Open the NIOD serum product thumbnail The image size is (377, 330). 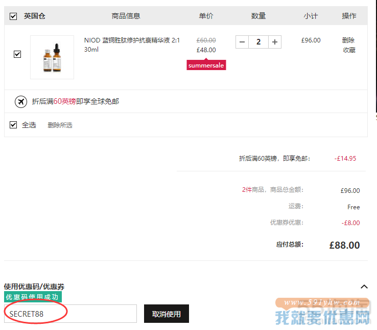52,57
